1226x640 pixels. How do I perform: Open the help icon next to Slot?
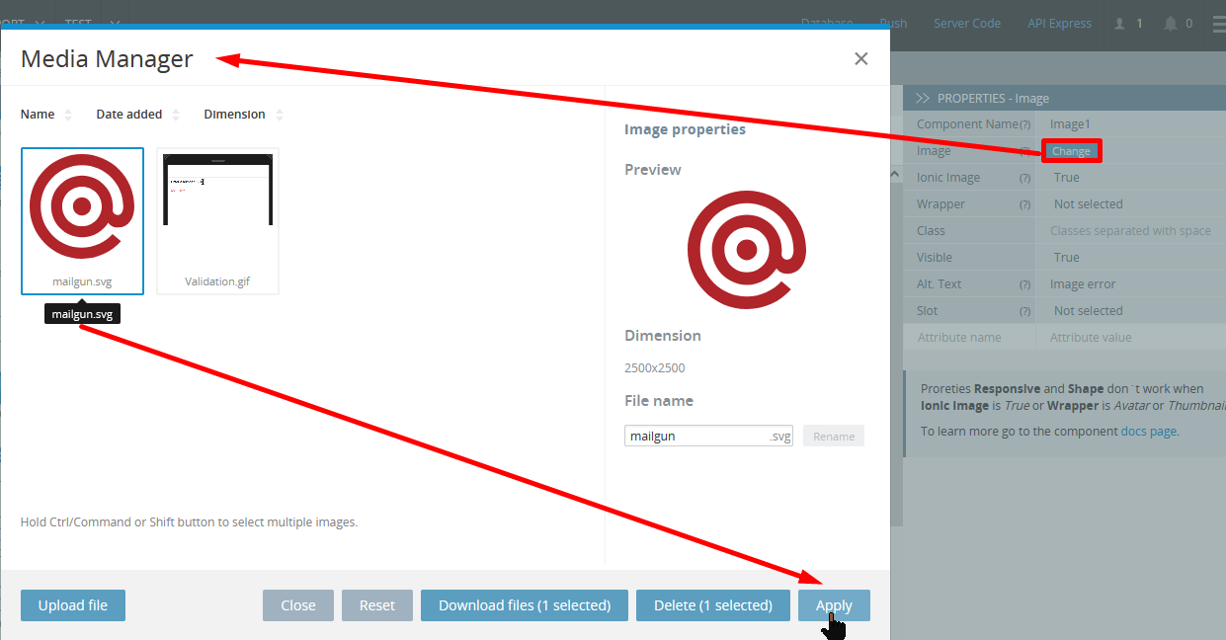click(1024, 312)
